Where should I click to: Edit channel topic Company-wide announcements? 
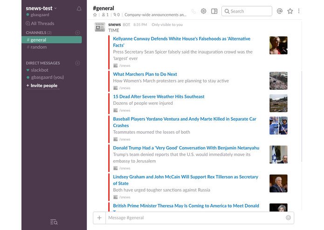[x=155, y=15]
